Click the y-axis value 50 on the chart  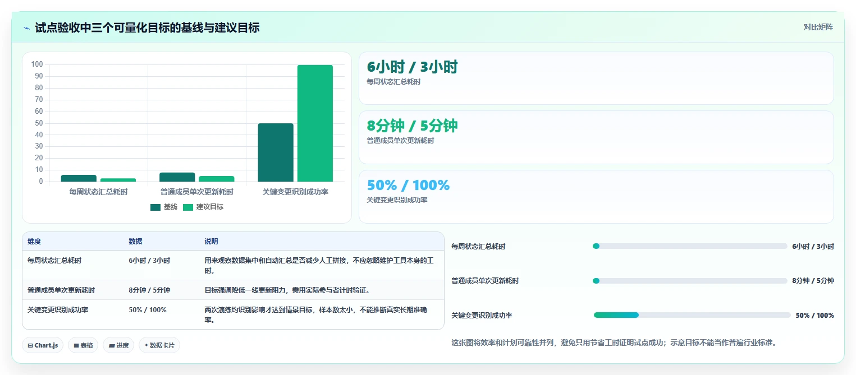(x=39, y=123)
